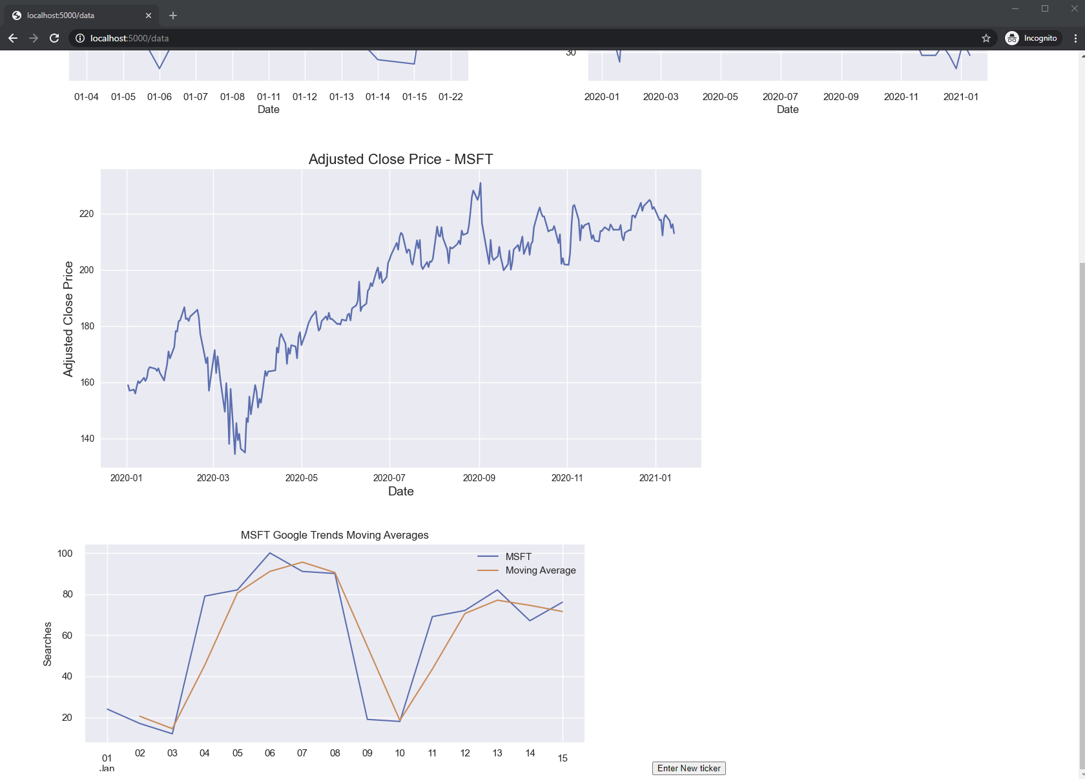1085x779 pixels.
Task: Click the 15 tick on Google Trends chart
Action: point(563,758)
